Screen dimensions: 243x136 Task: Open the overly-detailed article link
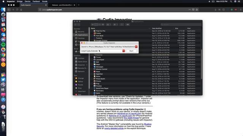click(x=114, y=128)
